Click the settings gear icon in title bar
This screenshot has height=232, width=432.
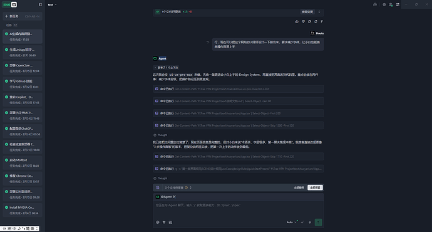[x=384, y=4]
